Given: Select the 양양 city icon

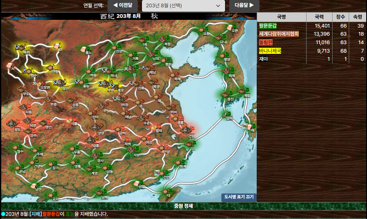Looking at the screenshot, I should tap(97, 128).
